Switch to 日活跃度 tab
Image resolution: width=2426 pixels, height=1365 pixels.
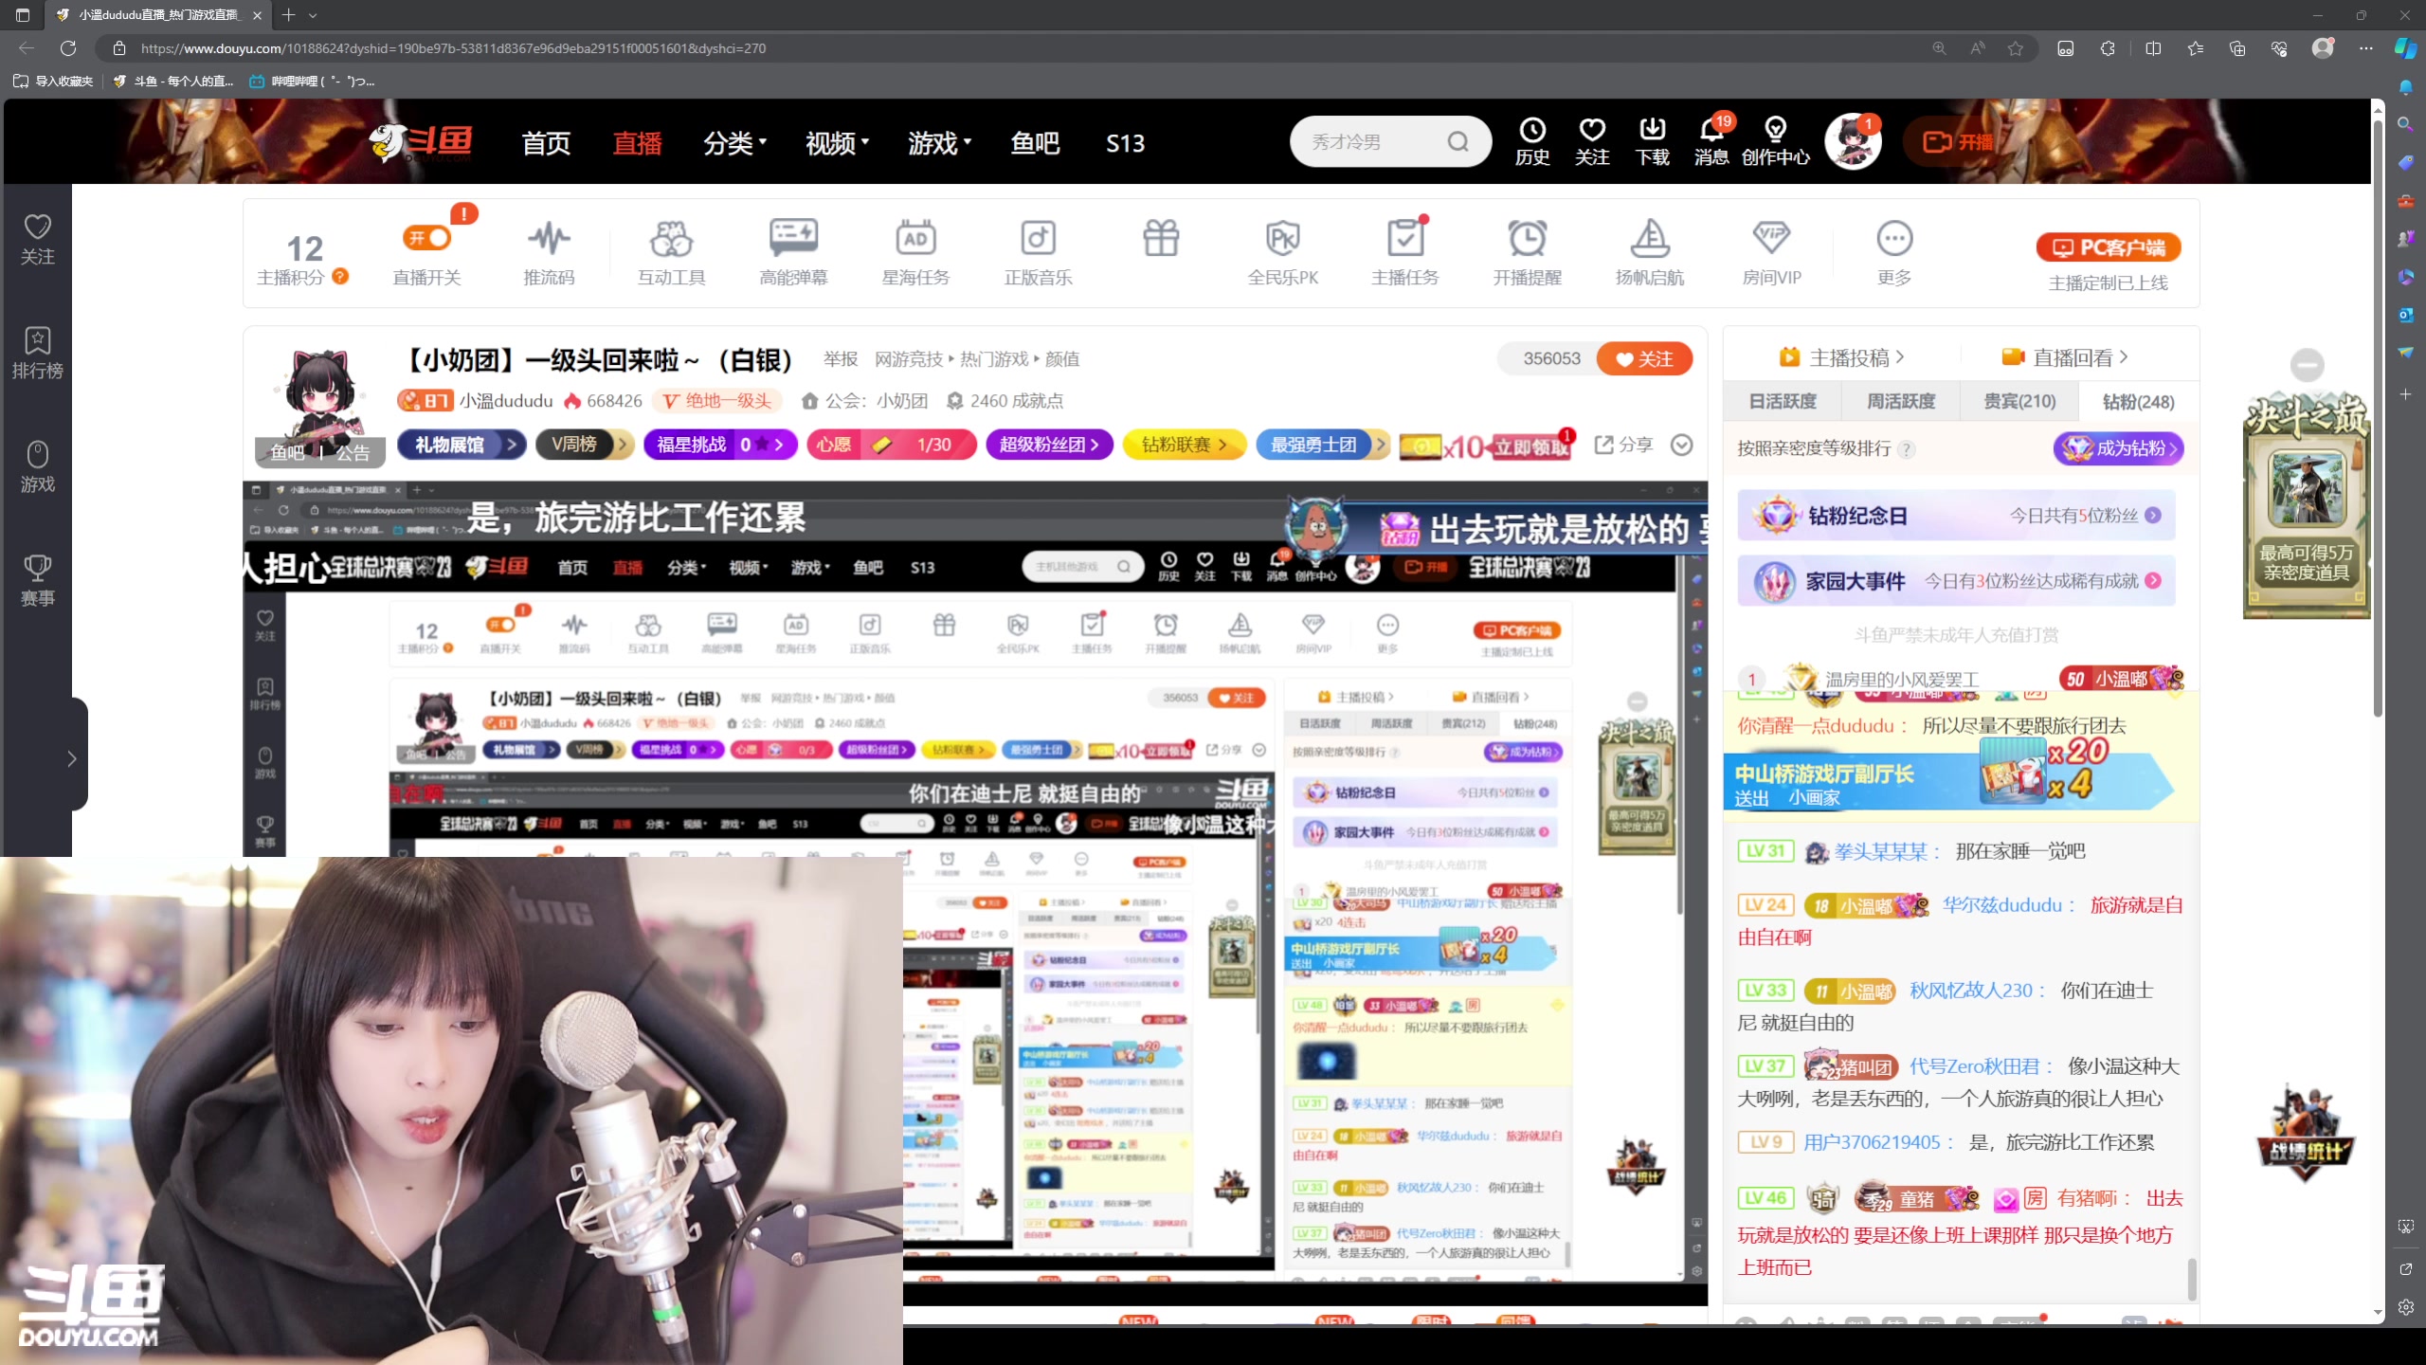1783,401
